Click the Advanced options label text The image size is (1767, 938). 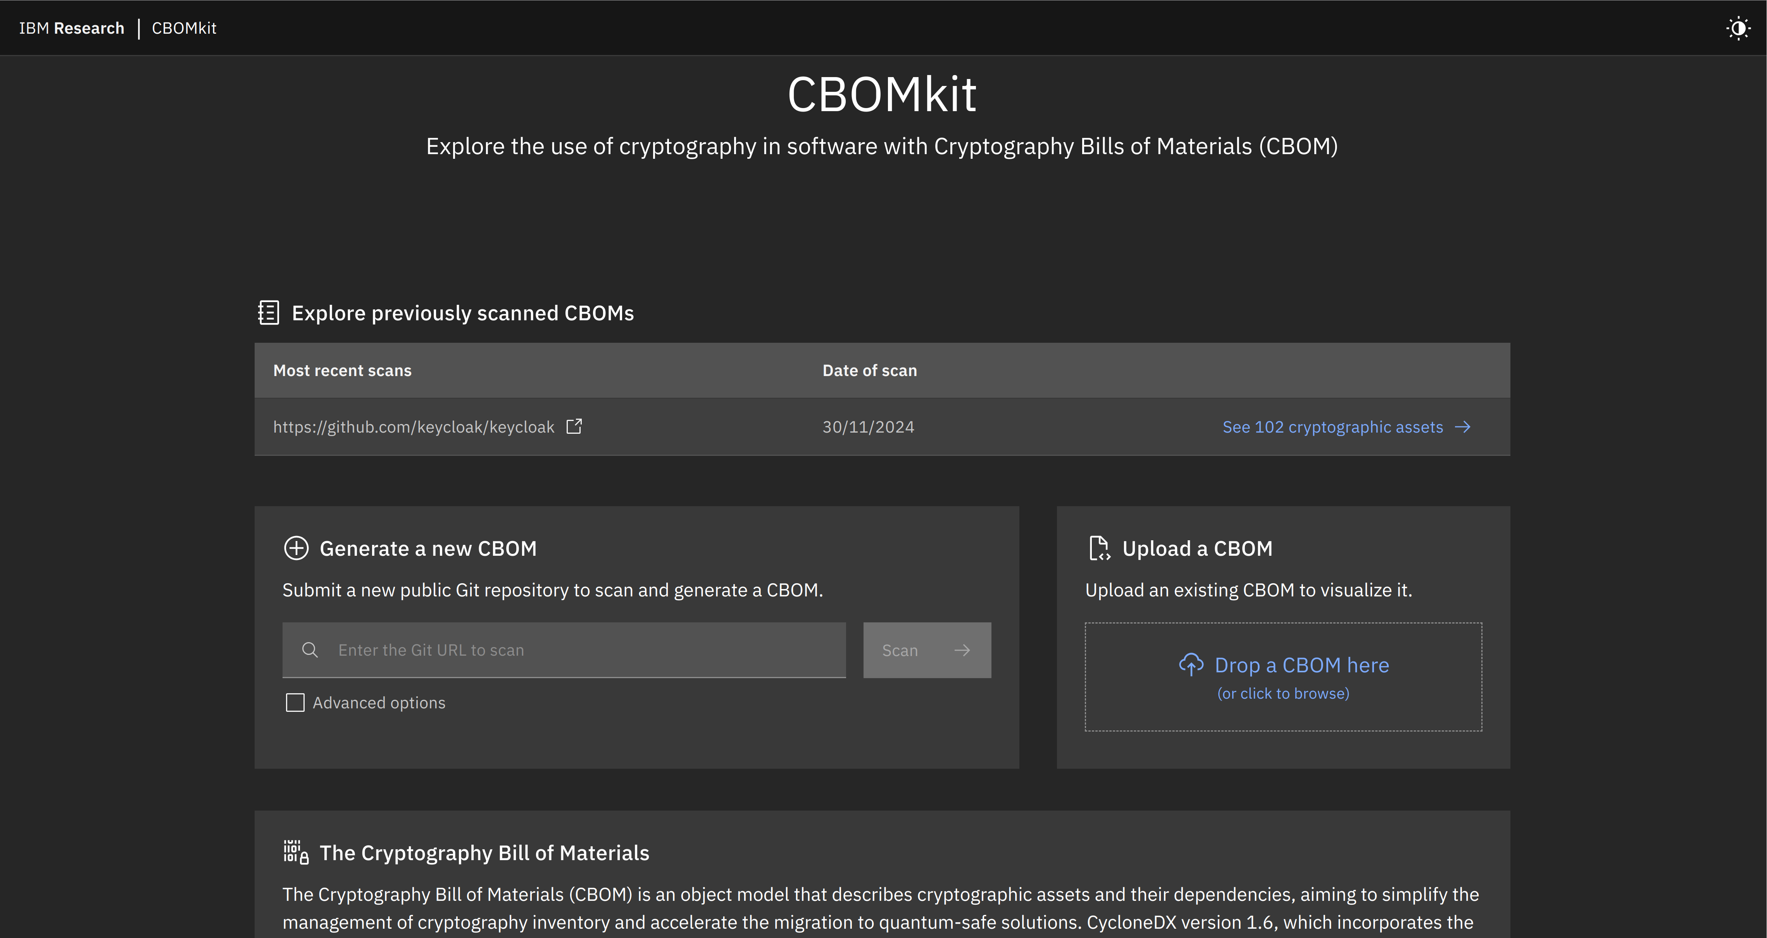[x=379, y=703]
